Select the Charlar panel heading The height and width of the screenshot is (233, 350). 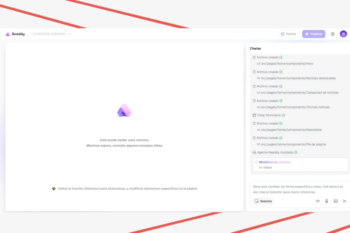pyautogui.click(x=255, y=48)
